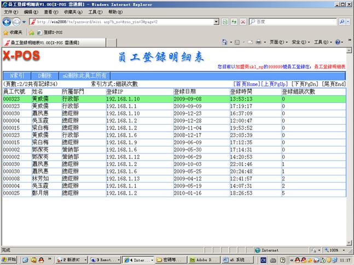The height and width of the screenshot is (265, 354).
Task: Click the 首頁Home pagination link
Action: [x=246, y=84]
